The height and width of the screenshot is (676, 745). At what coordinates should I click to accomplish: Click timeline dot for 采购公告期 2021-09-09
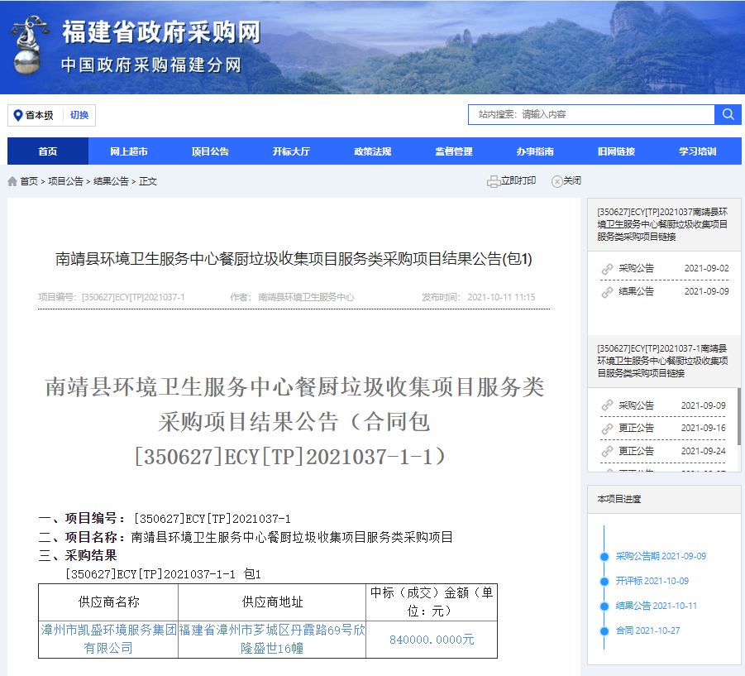(604, 557)
